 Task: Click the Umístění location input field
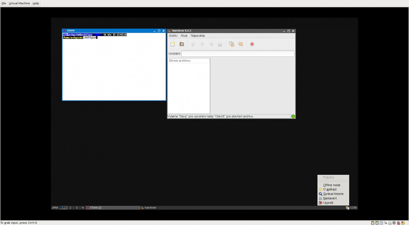[238, 53]
